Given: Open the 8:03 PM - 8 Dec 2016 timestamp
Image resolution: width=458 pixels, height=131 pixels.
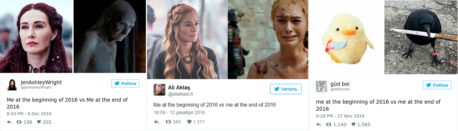Looking at the screenshot, I should 29,114.
